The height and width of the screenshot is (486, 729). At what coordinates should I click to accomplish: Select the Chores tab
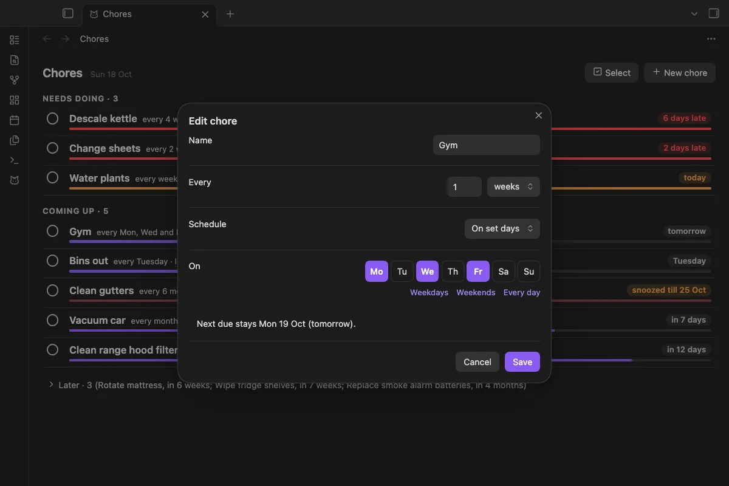click(x=149, y=14)
